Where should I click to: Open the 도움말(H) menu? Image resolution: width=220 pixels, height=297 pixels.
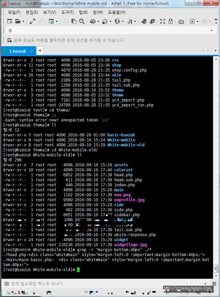pyautogui.click(x=117, y=12)
